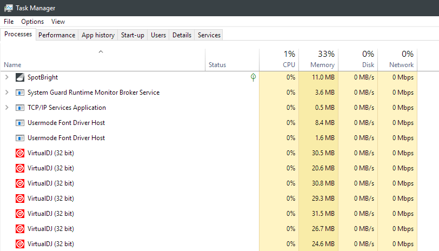
Task: Click the System Guard Runtime Monitor icon
Action: pyautogui.click(x=20, y=93)
